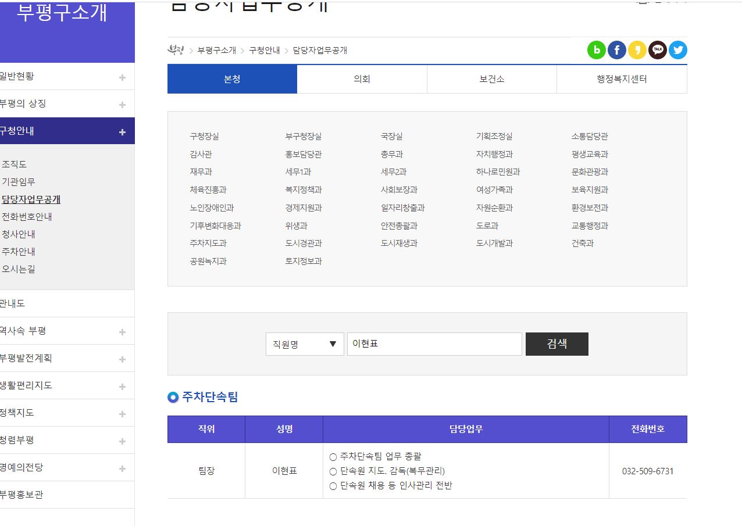Open the 행정복지센터 tab

(x=621, y=80)
